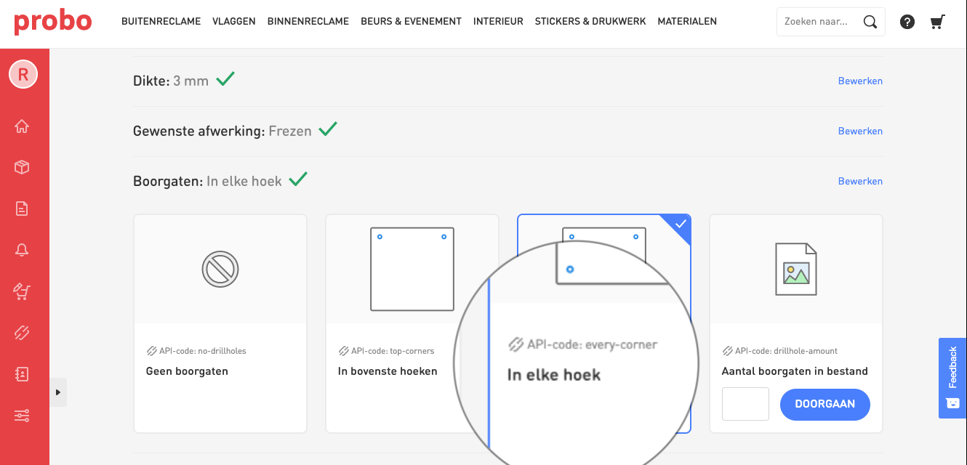Screen dimensions: 967x465
Task: Click the help question mark icon
Action: coord(907,22)
